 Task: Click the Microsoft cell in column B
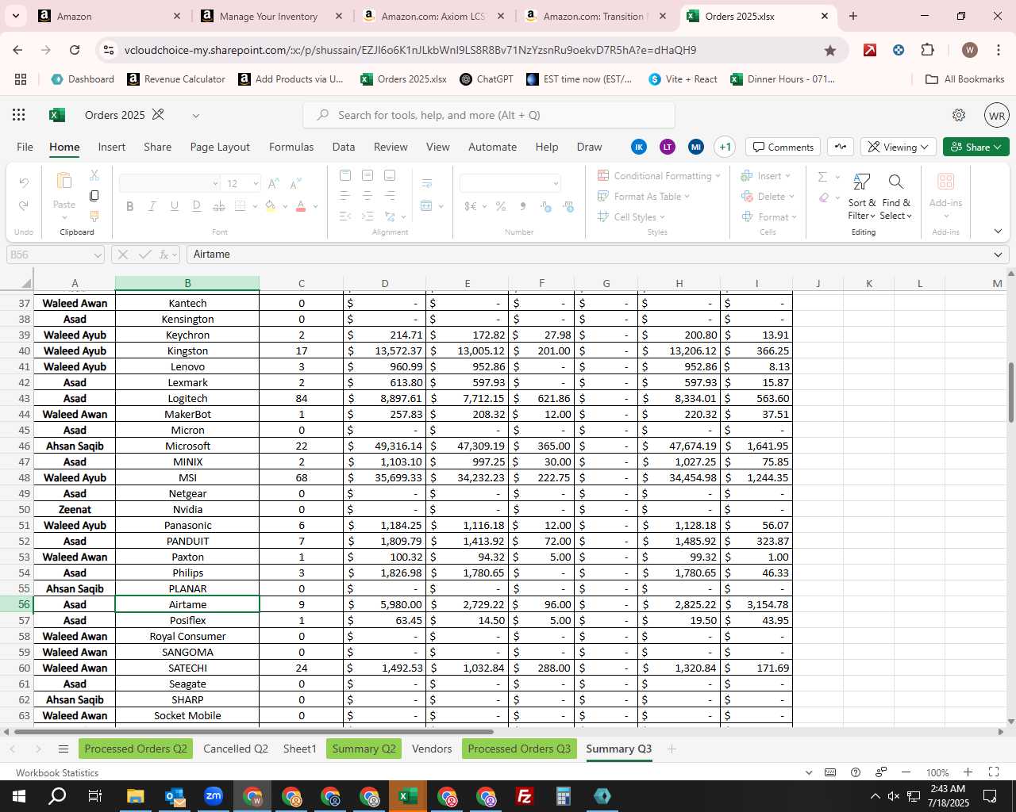[187, 446]
